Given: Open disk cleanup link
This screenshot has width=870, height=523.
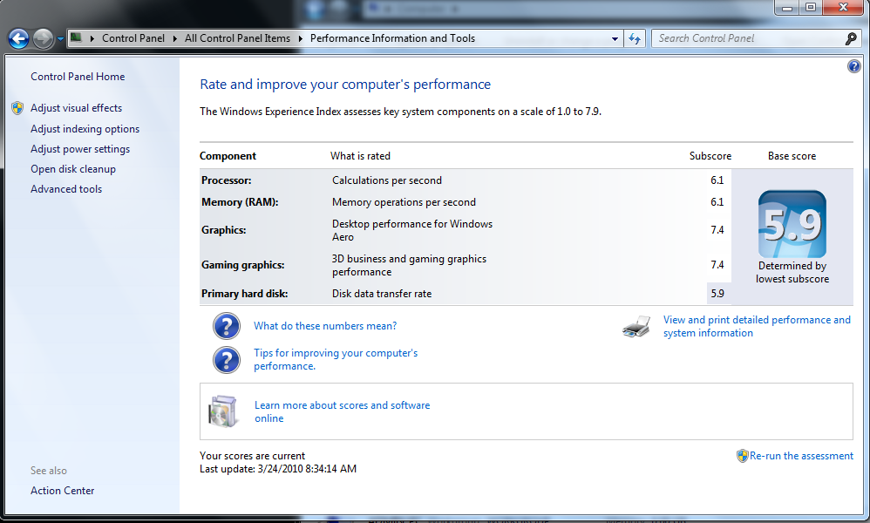Looking at the screenshot, I should pos(73,169).
